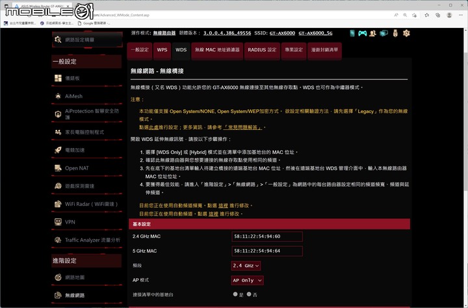Click the 5 GHz MAC address field
Viewport: 468px width, 308px height.
267,251
